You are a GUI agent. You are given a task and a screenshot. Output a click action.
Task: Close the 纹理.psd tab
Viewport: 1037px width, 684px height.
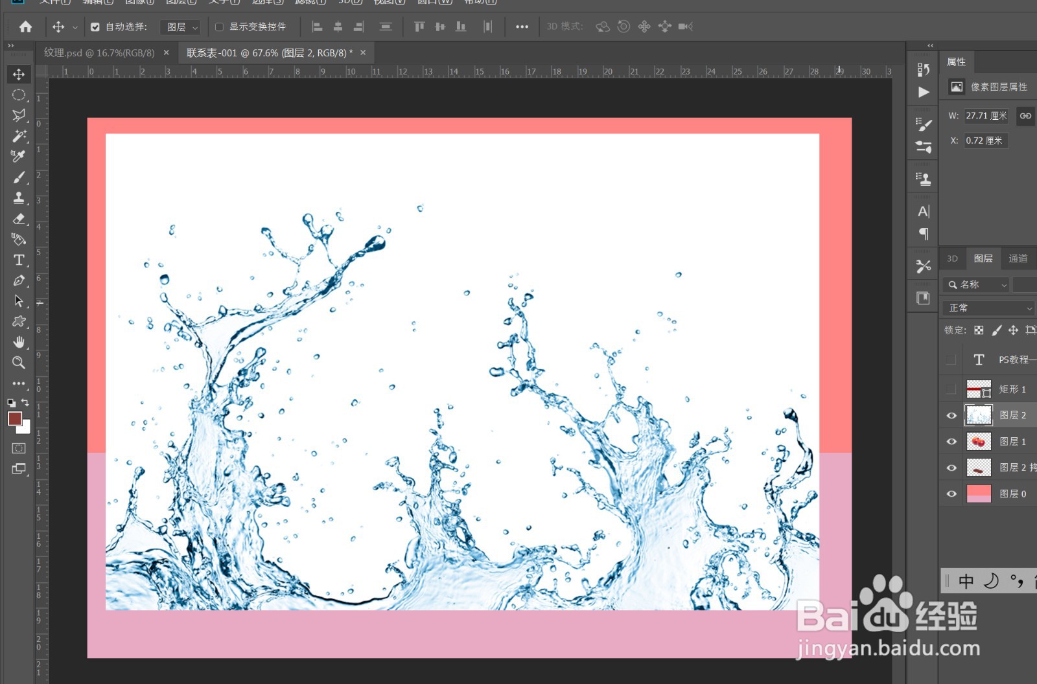[x=167, y=53]
